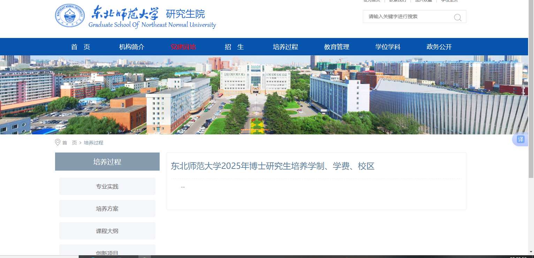Open the 招生 navigation menu

[x=234, y=47]
